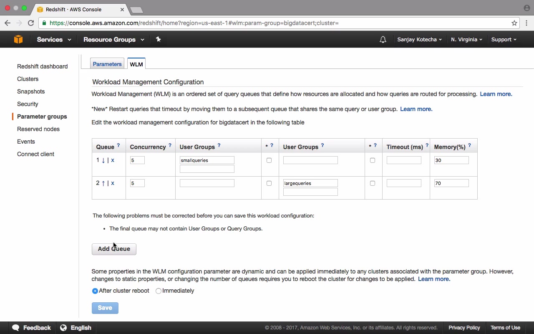Open the Services dropdown menu
534x334 pixels.
(54, 40)
